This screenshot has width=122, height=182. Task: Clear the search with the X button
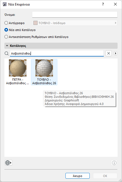pyautogui.click(x=108, y=53)
